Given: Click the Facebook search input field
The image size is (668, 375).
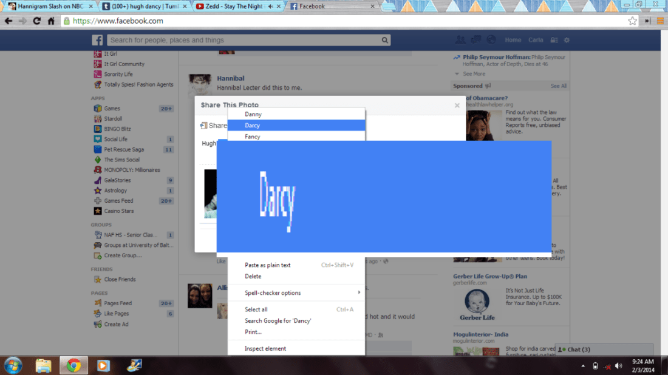Looking at the screenshot, I should (243, 41).
